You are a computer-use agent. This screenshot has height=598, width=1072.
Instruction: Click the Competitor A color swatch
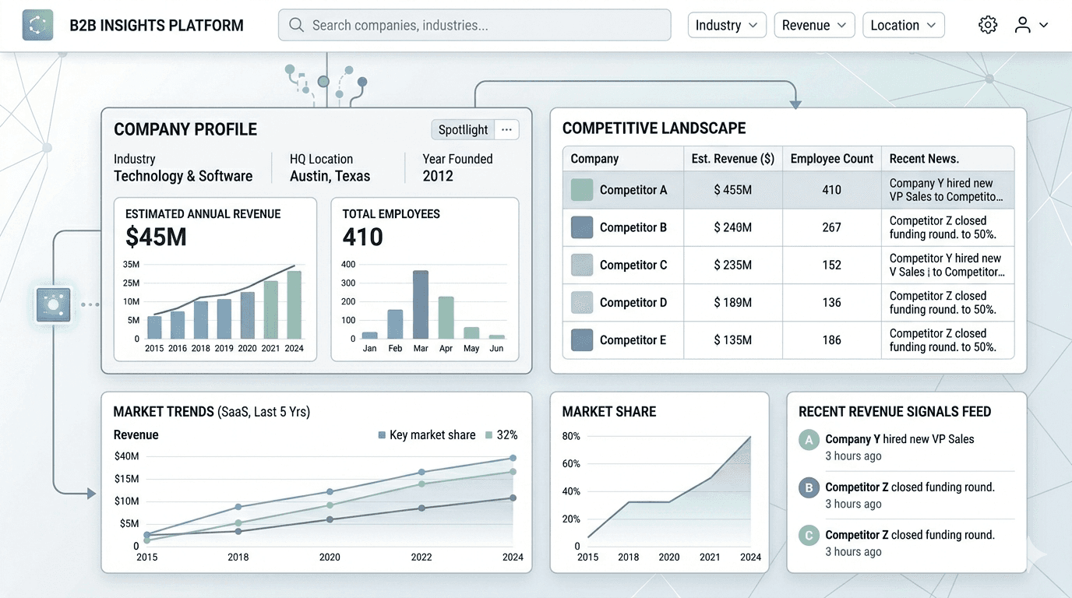582,190
